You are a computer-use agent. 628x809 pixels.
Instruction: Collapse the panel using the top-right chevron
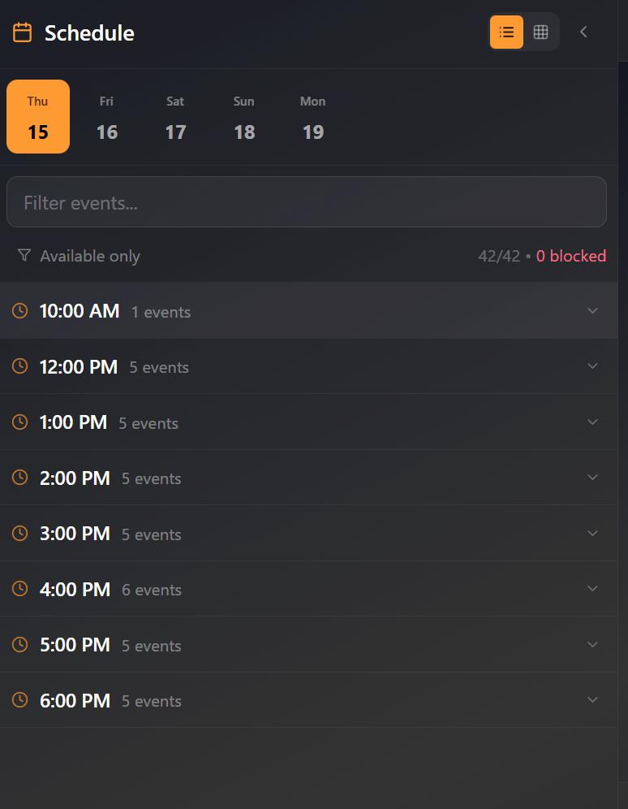pos(583,32)
